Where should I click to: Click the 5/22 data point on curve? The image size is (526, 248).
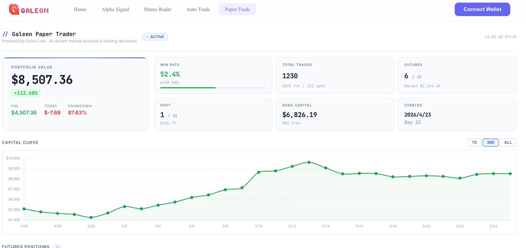pyautogui.click(x=460, y=178)
